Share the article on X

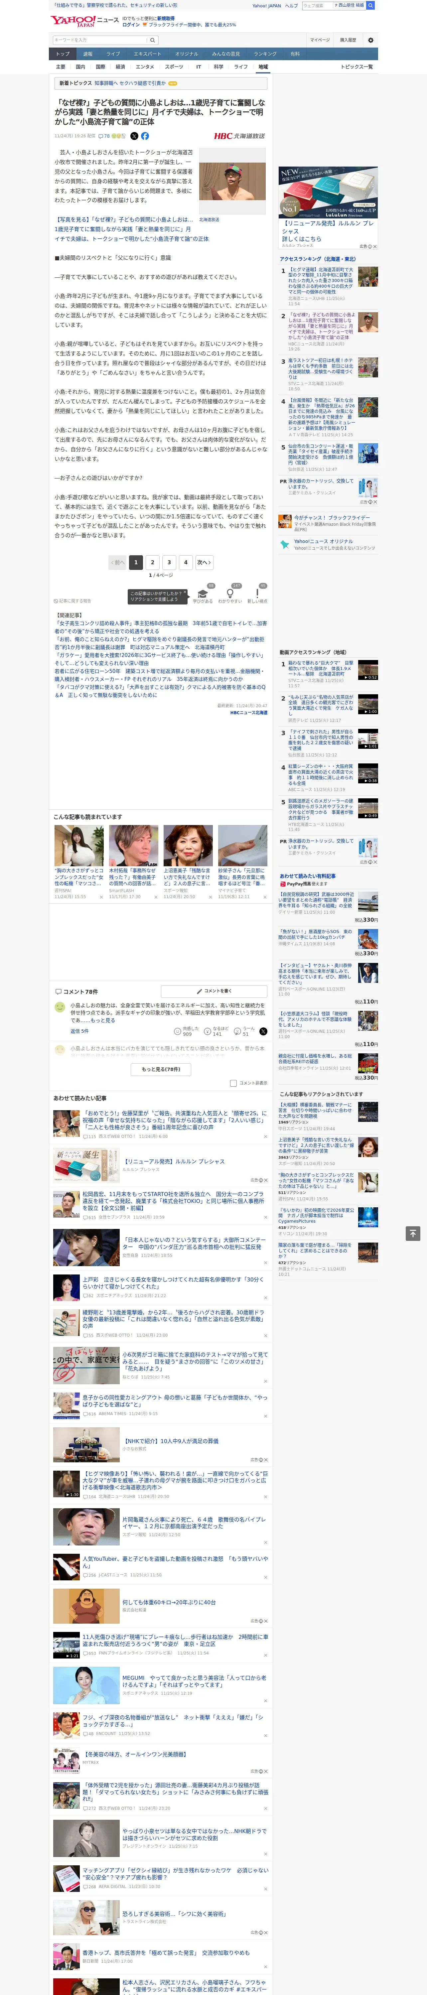(134, 136)
